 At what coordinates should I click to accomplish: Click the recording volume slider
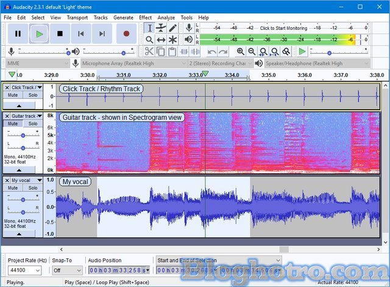[x=43, y=52]
